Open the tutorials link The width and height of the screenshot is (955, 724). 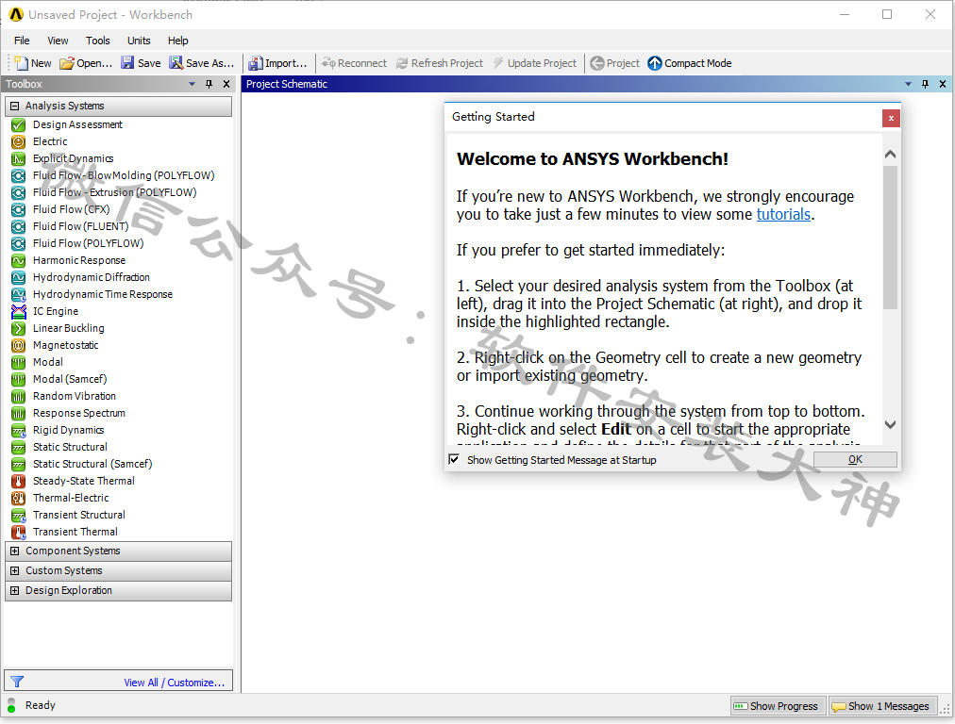point(783,214)
